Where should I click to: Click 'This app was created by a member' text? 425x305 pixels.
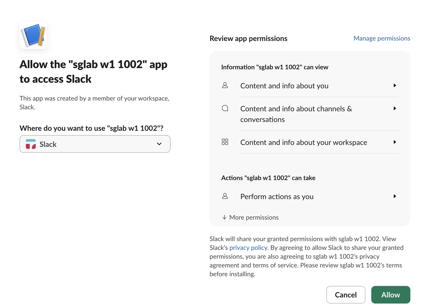pyautogui.click(x=94, y=103)
